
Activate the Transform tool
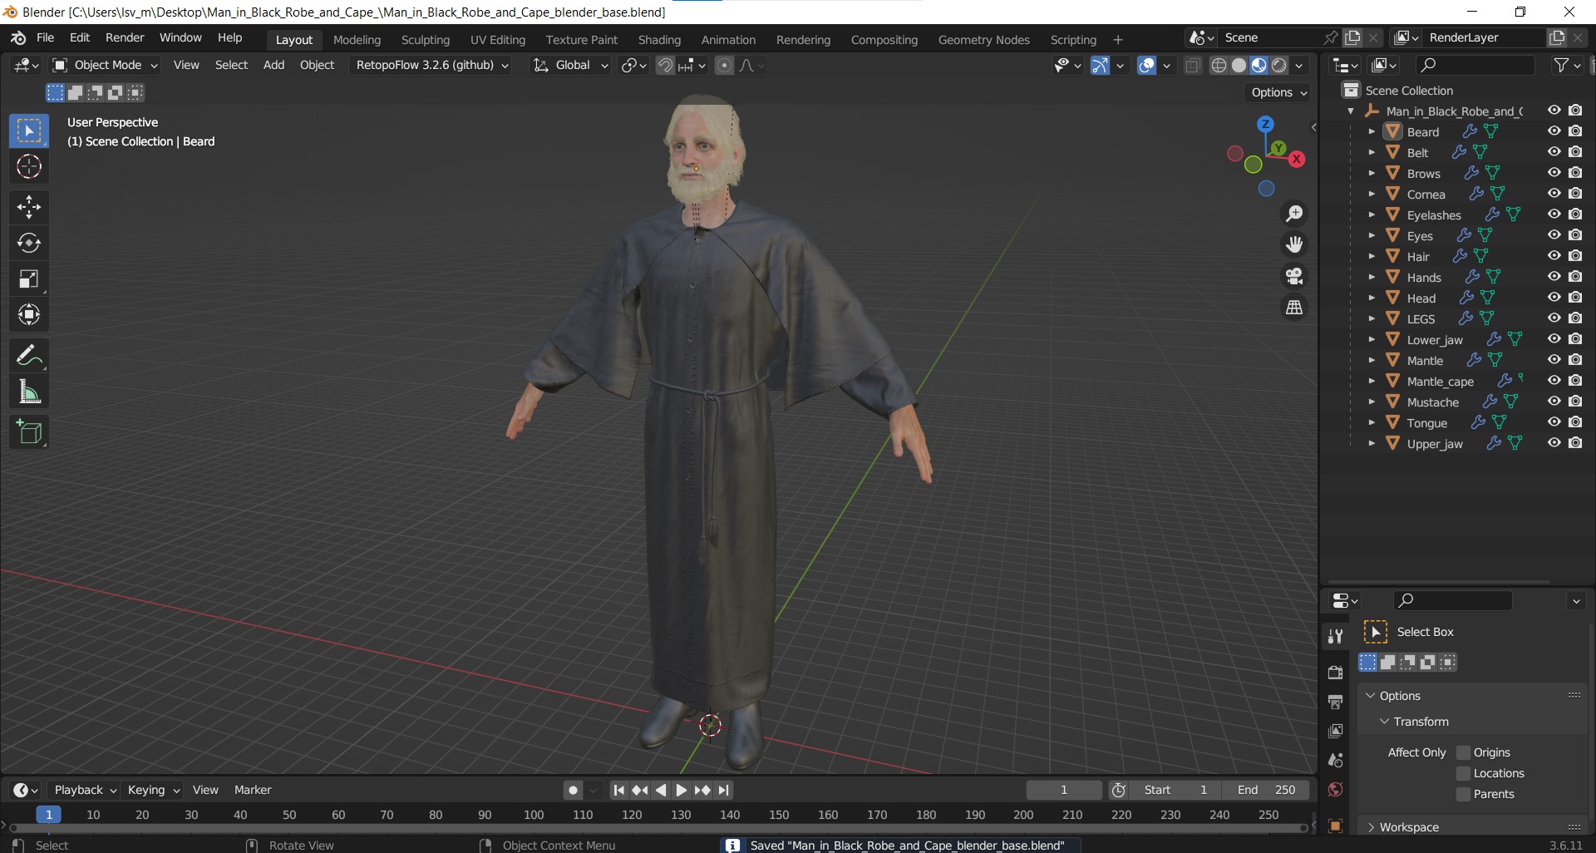tap(29, 315)
